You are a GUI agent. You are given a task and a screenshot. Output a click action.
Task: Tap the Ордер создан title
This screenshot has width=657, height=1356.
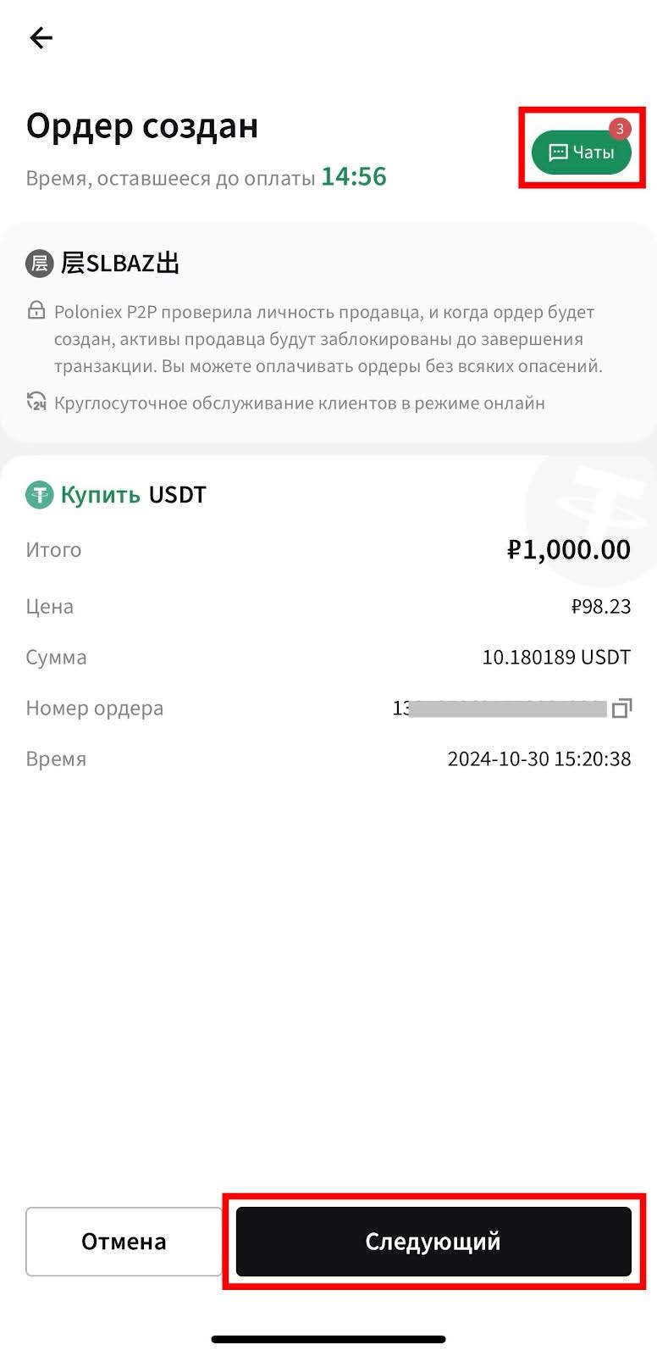[142, 125]
